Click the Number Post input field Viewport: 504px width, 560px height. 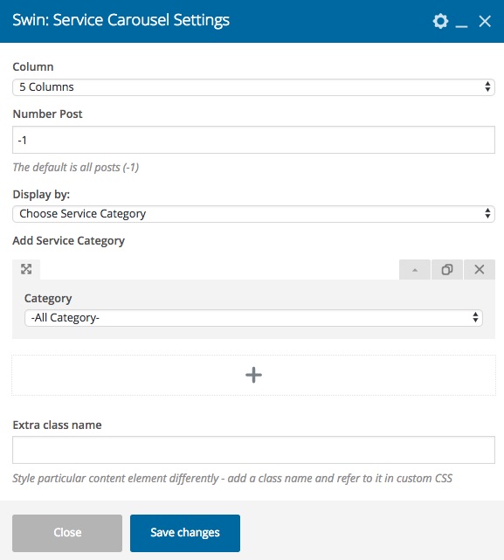pos(253,140)
